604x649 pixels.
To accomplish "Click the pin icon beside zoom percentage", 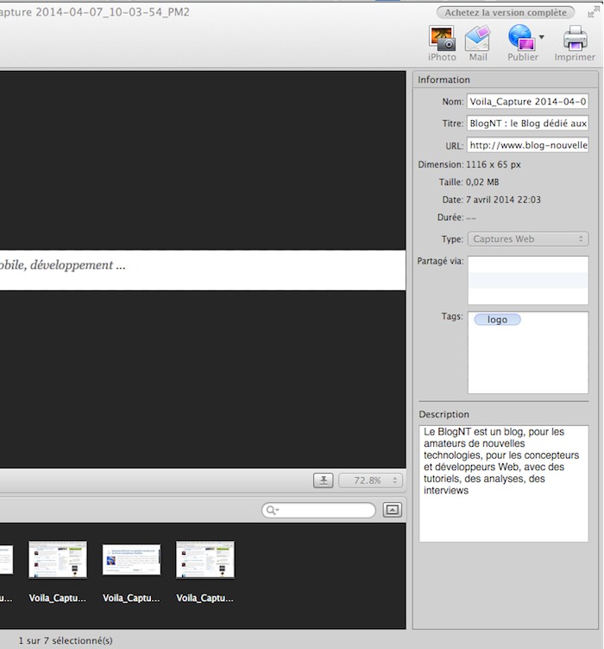I will tap(323, 480).
